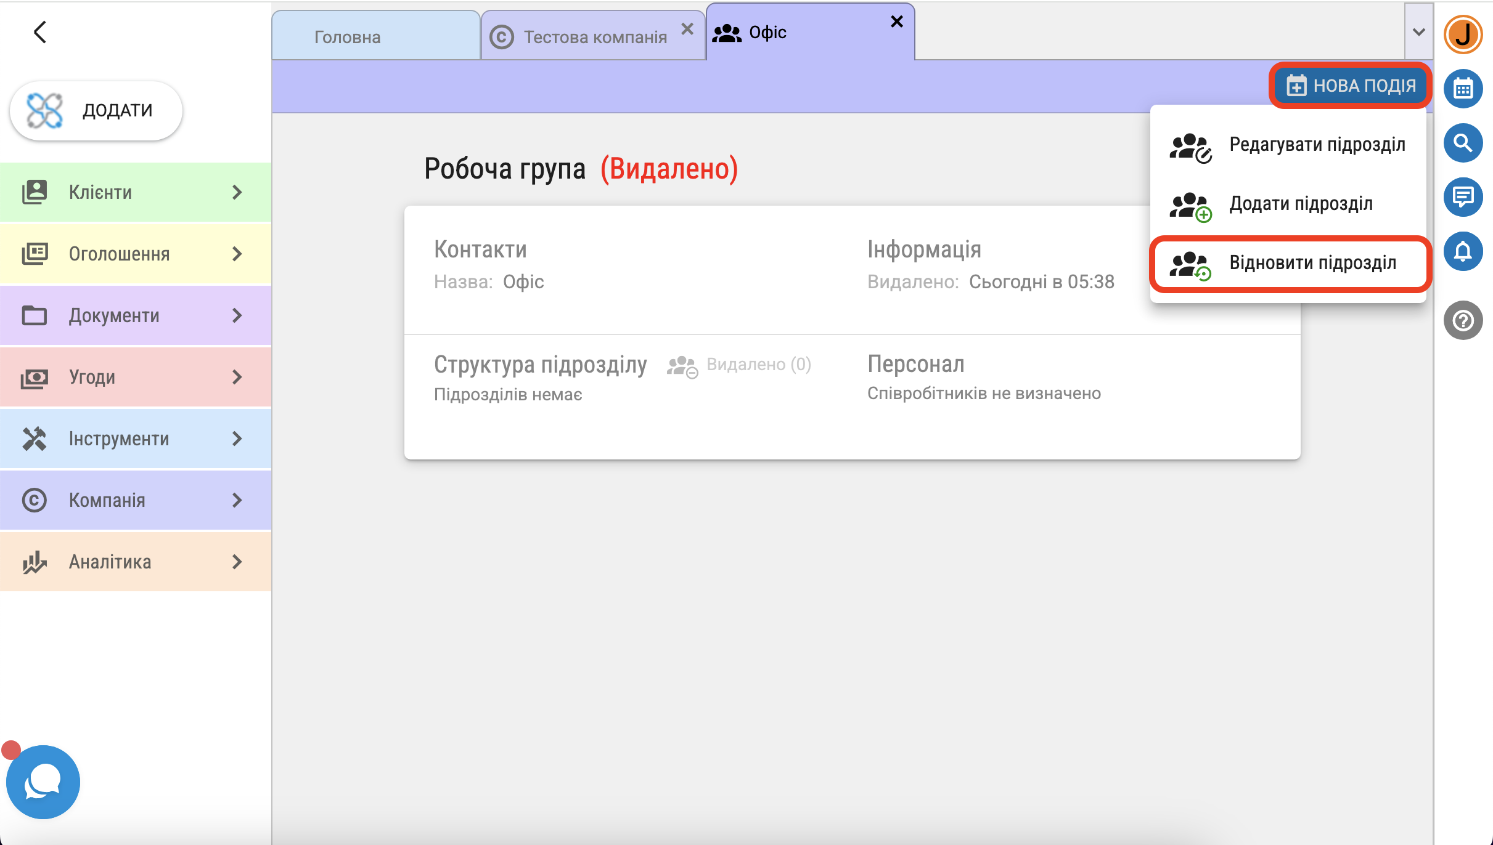Expand the Документи sidebar section
Viewport: 1493px width, 845px height.
136,315
